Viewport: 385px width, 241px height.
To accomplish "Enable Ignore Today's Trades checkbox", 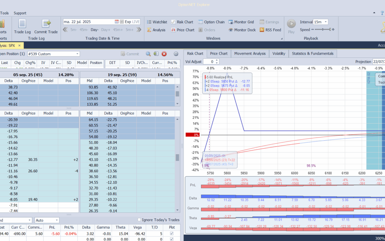I will click(139, 220).
